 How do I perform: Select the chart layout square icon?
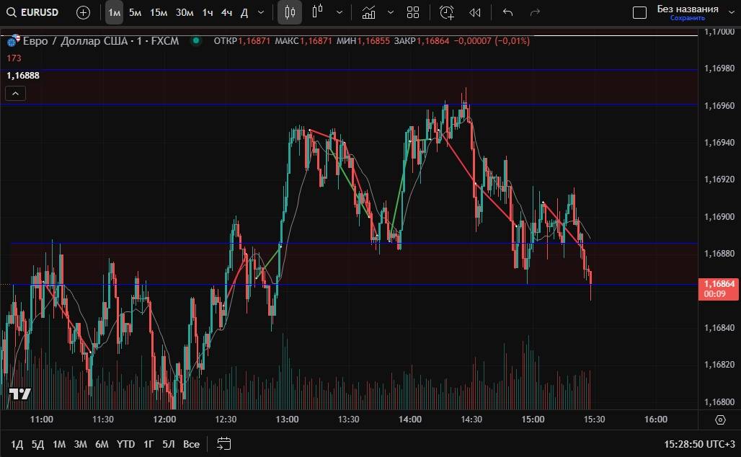639,13
